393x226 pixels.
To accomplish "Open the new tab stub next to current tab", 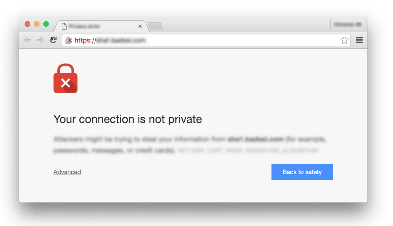I will (x=156, y=26).
